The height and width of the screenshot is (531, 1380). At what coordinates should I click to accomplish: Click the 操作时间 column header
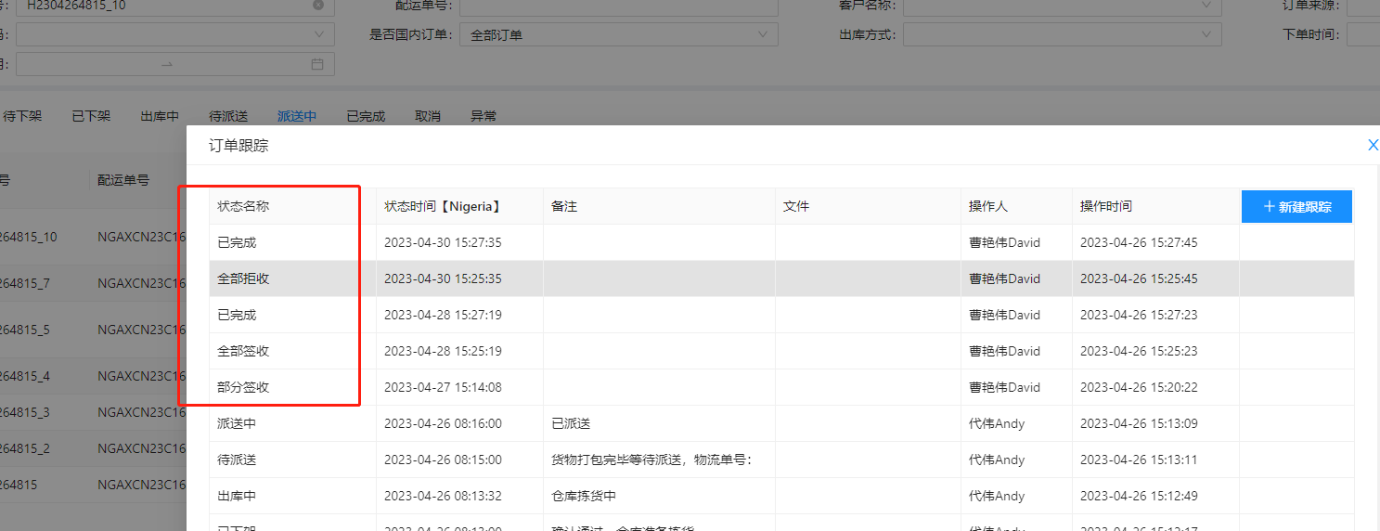tap(1106, 206)
